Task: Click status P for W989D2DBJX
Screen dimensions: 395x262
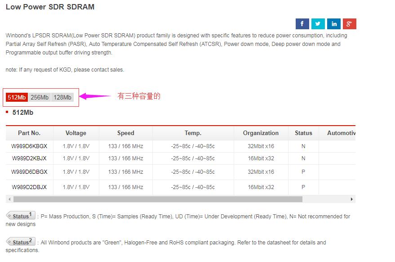Action: (x=303, y=187)
